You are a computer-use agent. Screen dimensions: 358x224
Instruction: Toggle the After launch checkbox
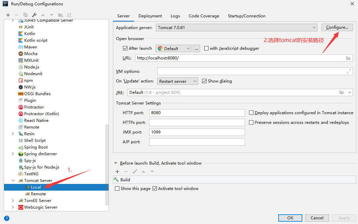tap(125, 48)
